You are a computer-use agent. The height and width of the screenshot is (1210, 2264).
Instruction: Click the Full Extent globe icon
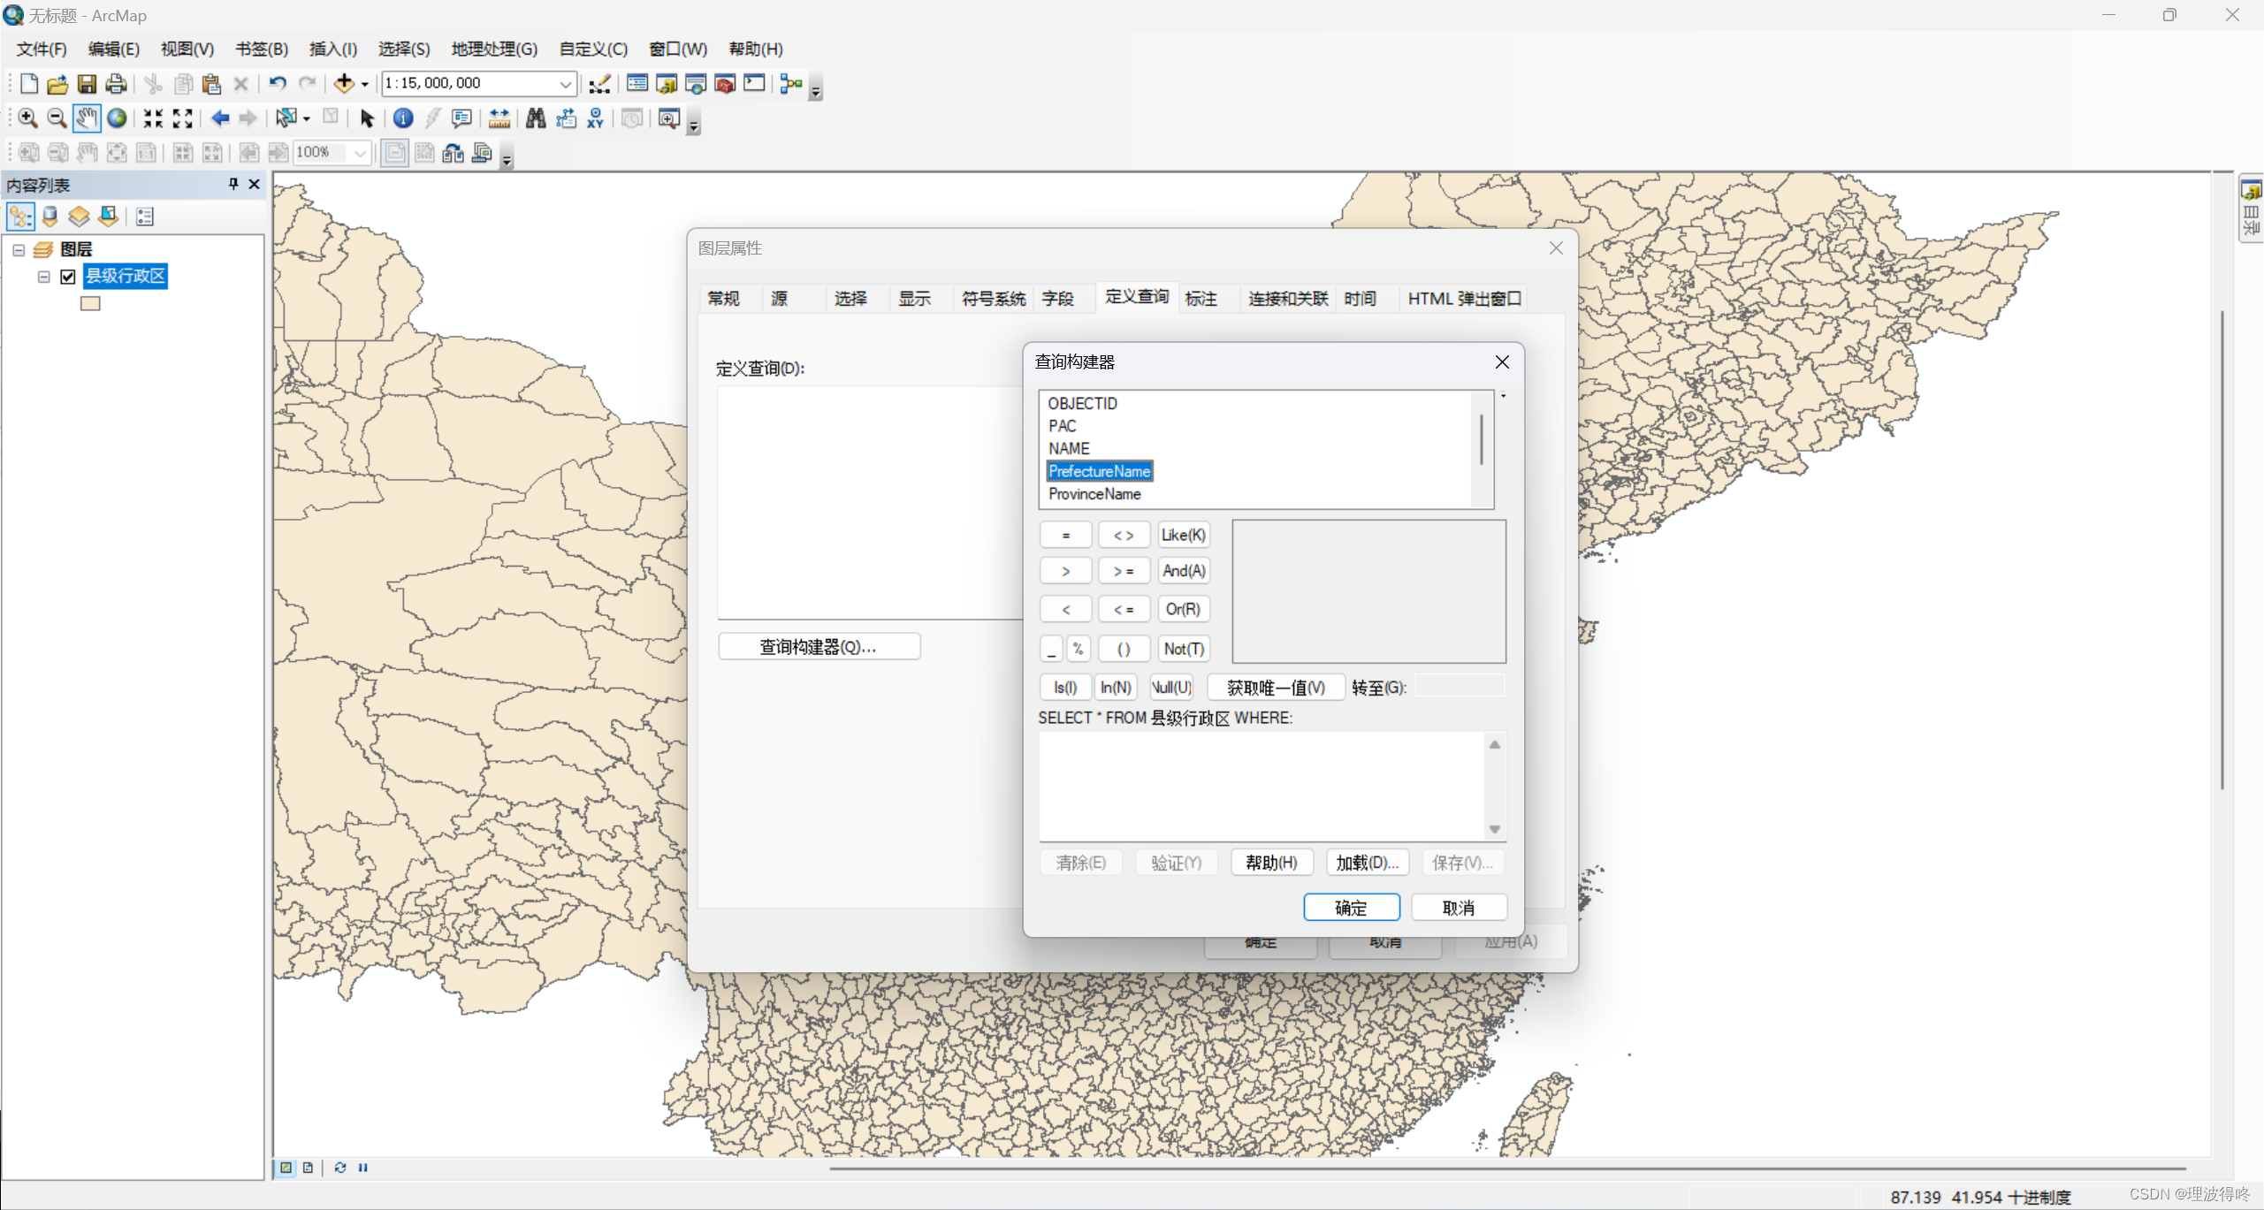pyautogui.click(x=117, y=118)
